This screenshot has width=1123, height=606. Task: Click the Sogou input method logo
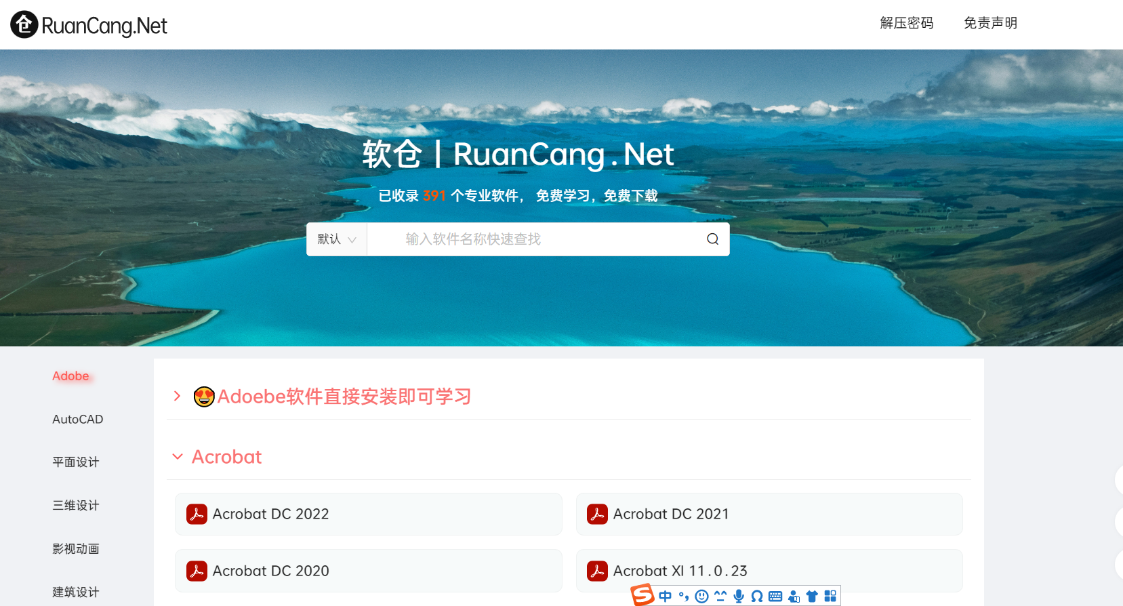pyautogui.click(x=642, y=596)
